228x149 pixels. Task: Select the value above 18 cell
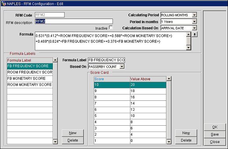(x=148, y=91)
